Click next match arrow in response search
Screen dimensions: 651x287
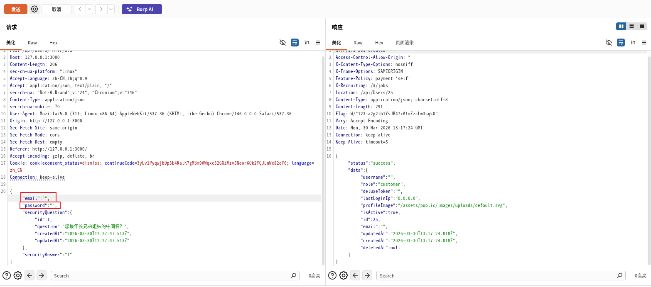pos(367,275)
